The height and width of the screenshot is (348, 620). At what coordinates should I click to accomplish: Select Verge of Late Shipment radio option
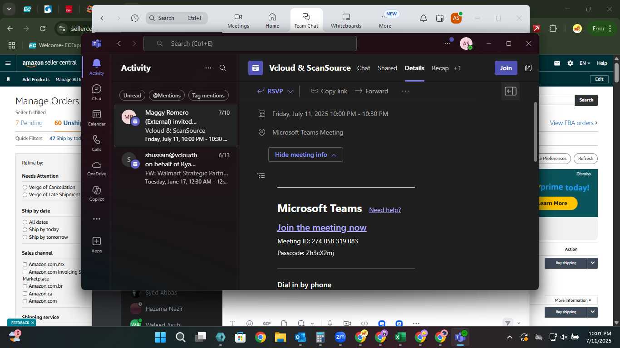[25, 195]
